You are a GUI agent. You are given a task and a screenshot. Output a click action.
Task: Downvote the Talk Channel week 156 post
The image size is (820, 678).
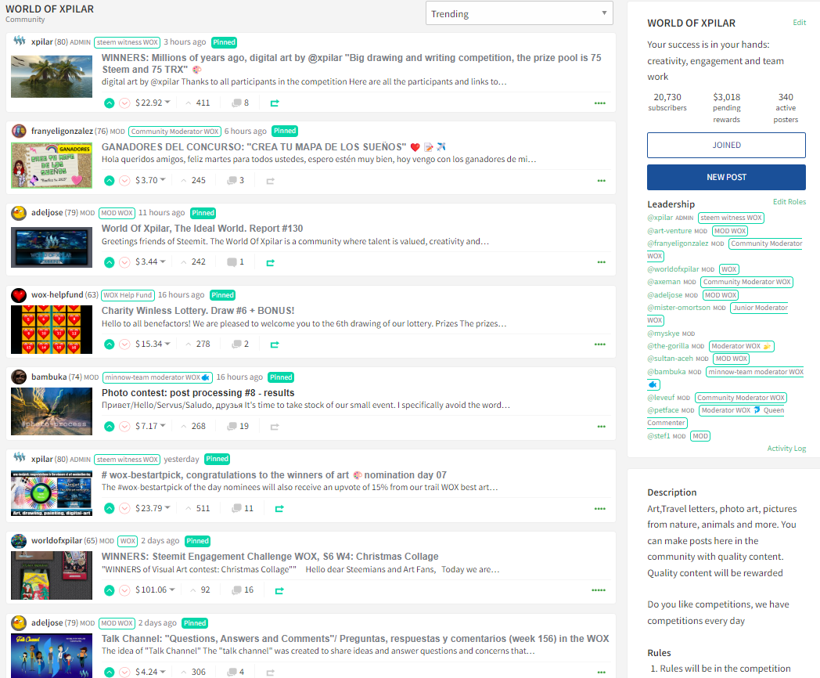click(x=124, y=673)
